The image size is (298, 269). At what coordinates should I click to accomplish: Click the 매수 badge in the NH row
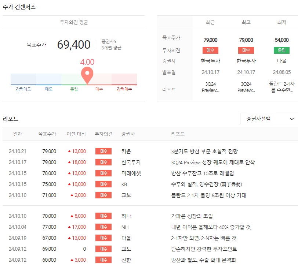tap(103, 227)
